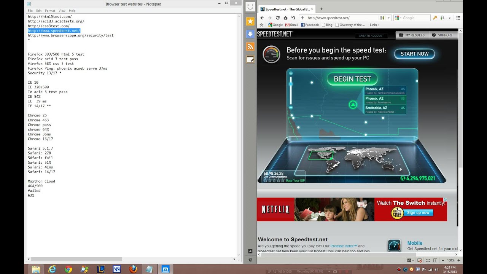Click the volume icon in system tray

[x=436, y=269]
